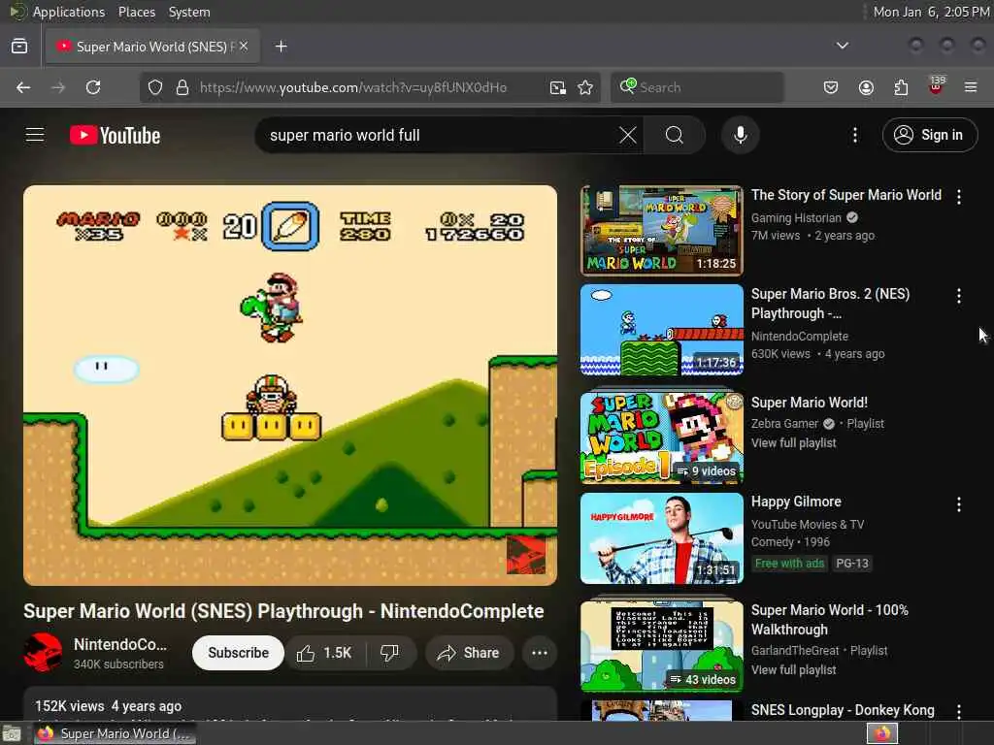Click the browser Search box
This screenshot has width=994, height=745.
[697, 87]
